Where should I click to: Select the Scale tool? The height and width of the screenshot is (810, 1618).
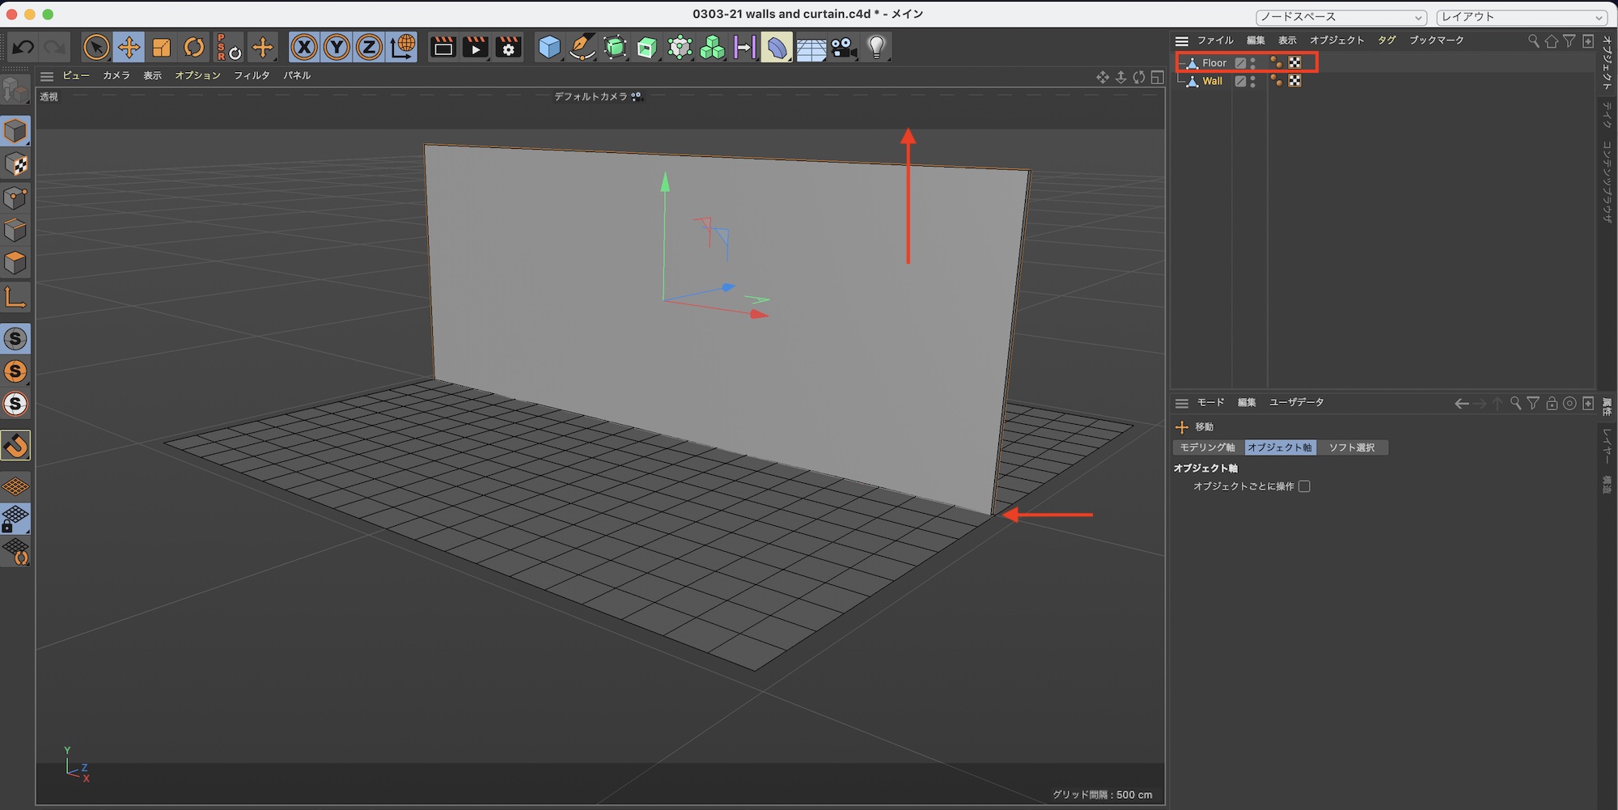coord(162,48)
